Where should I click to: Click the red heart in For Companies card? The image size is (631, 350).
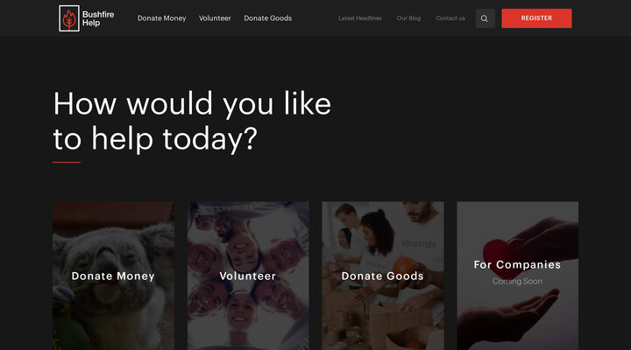(x=501, y=251)
